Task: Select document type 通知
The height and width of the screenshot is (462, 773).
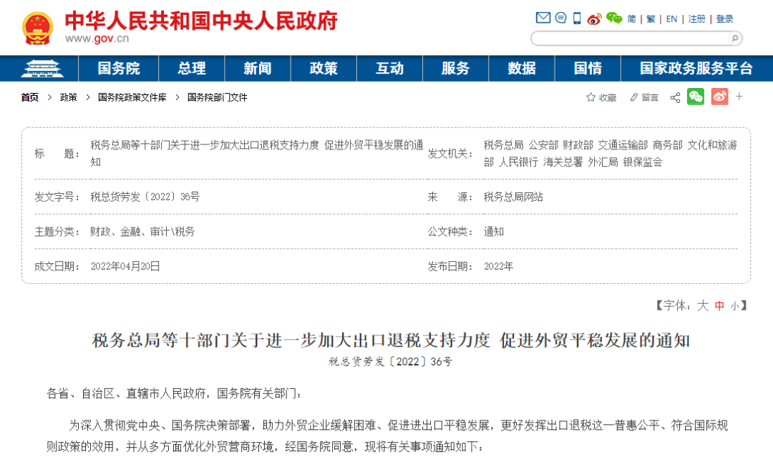Action: [493, 232]
